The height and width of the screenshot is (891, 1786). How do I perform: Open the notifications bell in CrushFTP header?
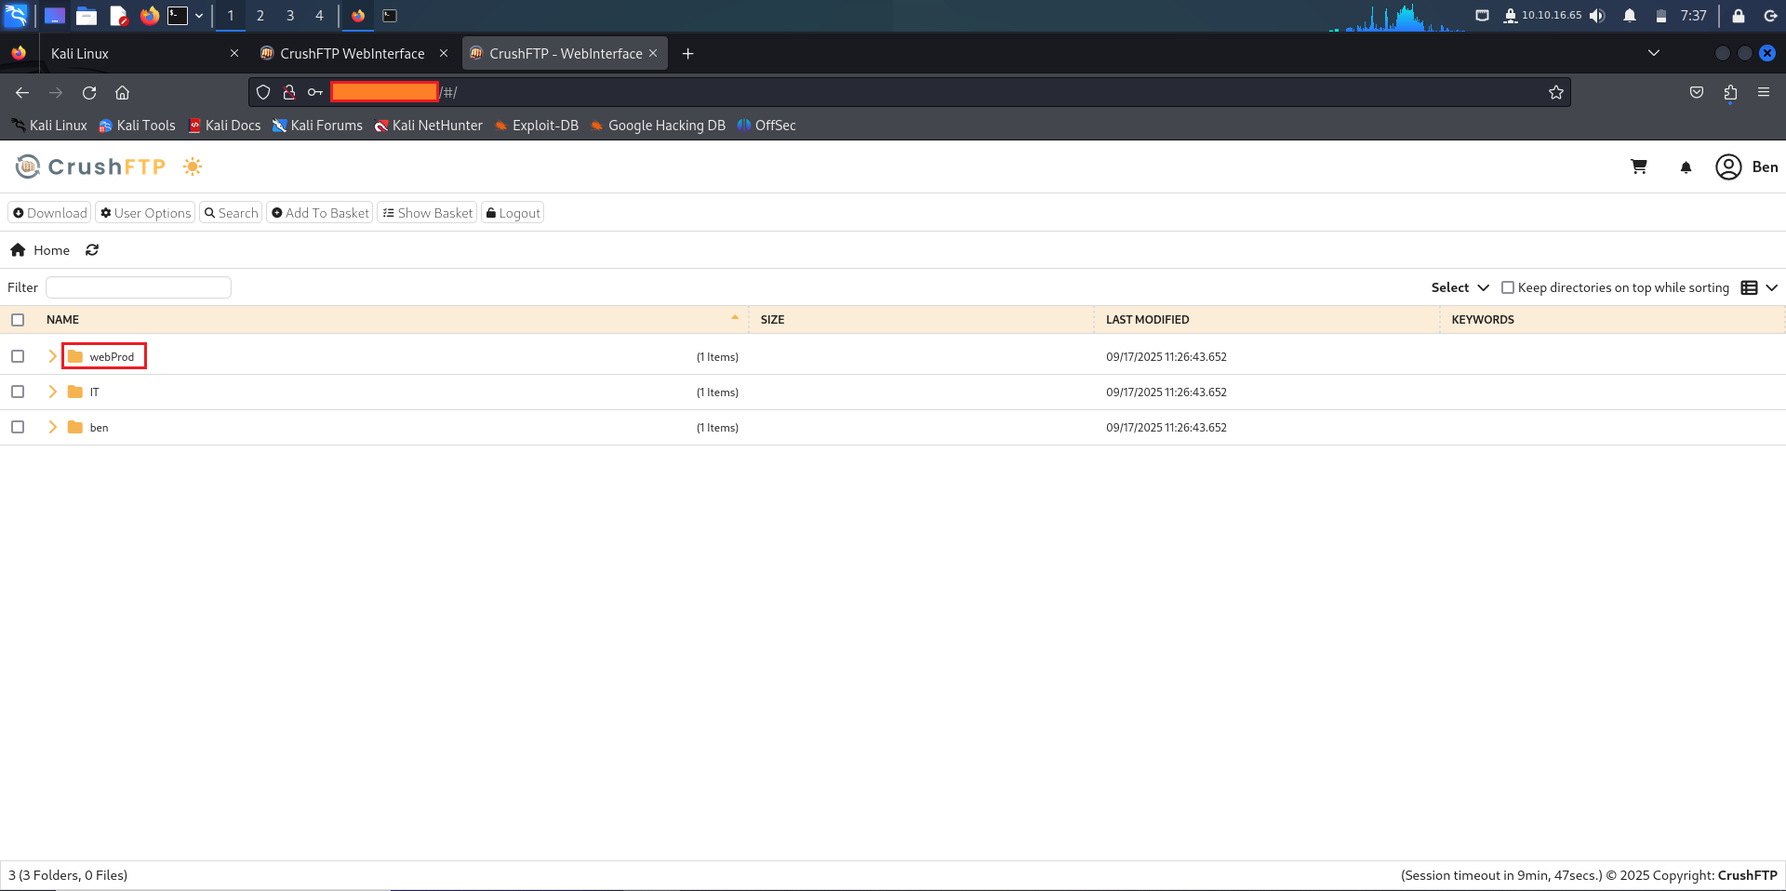(1686, 167)
